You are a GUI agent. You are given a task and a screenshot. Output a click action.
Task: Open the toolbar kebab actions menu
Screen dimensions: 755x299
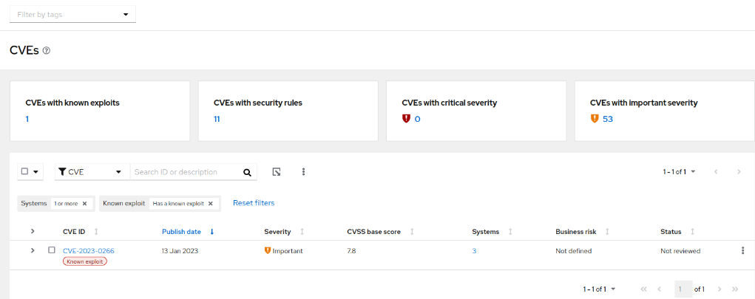click(303, 171)
